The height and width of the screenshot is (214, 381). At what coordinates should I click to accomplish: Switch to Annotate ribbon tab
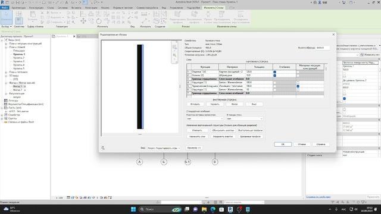click(91, 8)
